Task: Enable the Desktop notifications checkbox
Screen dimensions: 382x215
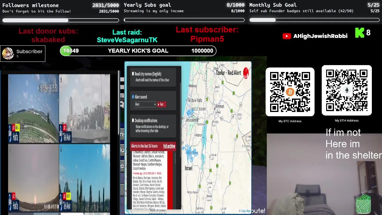Action: 133,120
